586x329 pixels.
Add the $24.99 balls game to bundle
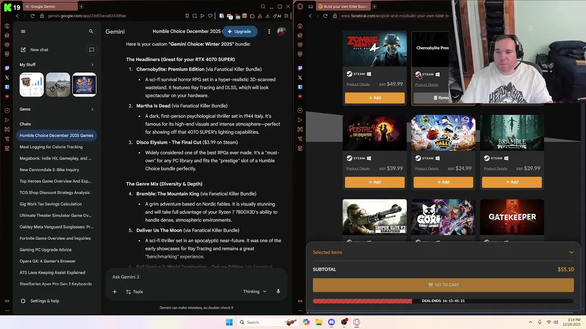(443, 182)
